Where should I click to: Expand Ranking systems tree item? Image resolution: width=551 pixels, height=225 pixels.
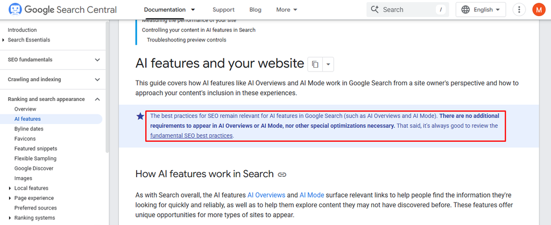coord(10,217)
